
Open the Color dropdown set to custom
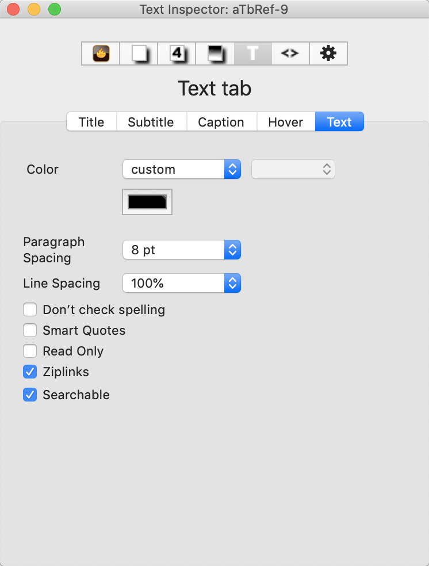pyautogui.click(x=181, y=169)
